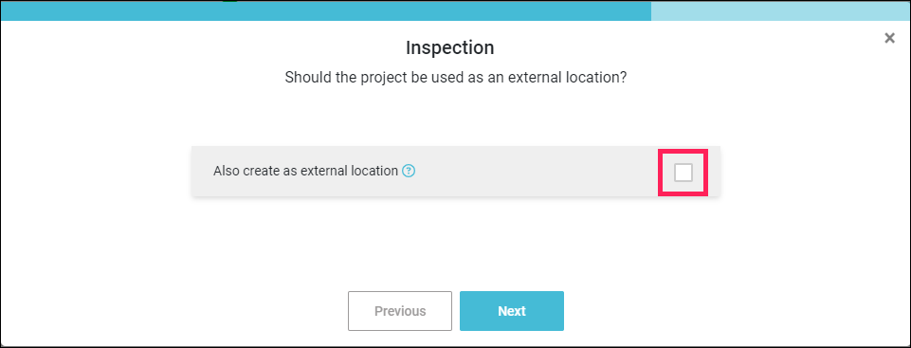Click the lighter unfilled progress bar segment
Image resolution: width=911 pixels, height=348 pixels.
(x=781, y=10)
